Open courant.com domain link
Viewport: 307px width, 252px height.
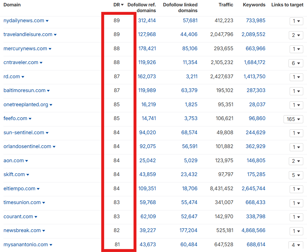coord(18,216)
